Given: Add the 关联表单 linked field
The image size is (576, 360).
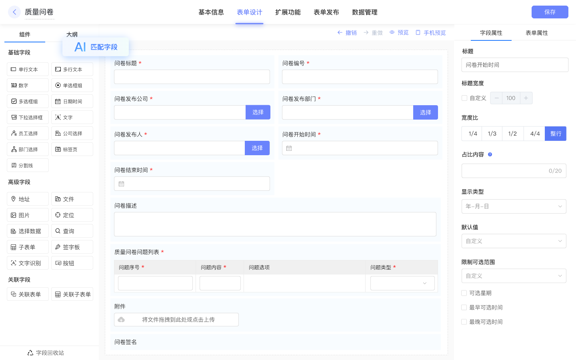Looking at the screenshot, I should pyautogui.click(x=28, y=294).
